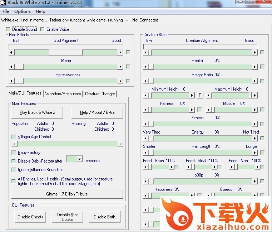Toggle the God Alignment lock checkbox
This screenshot has height=232, width=272.
128,52
